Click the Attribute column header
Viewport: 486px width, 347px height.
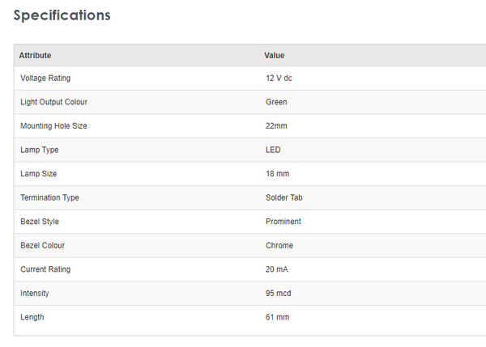pyautogui.click(x=36, y=55)
